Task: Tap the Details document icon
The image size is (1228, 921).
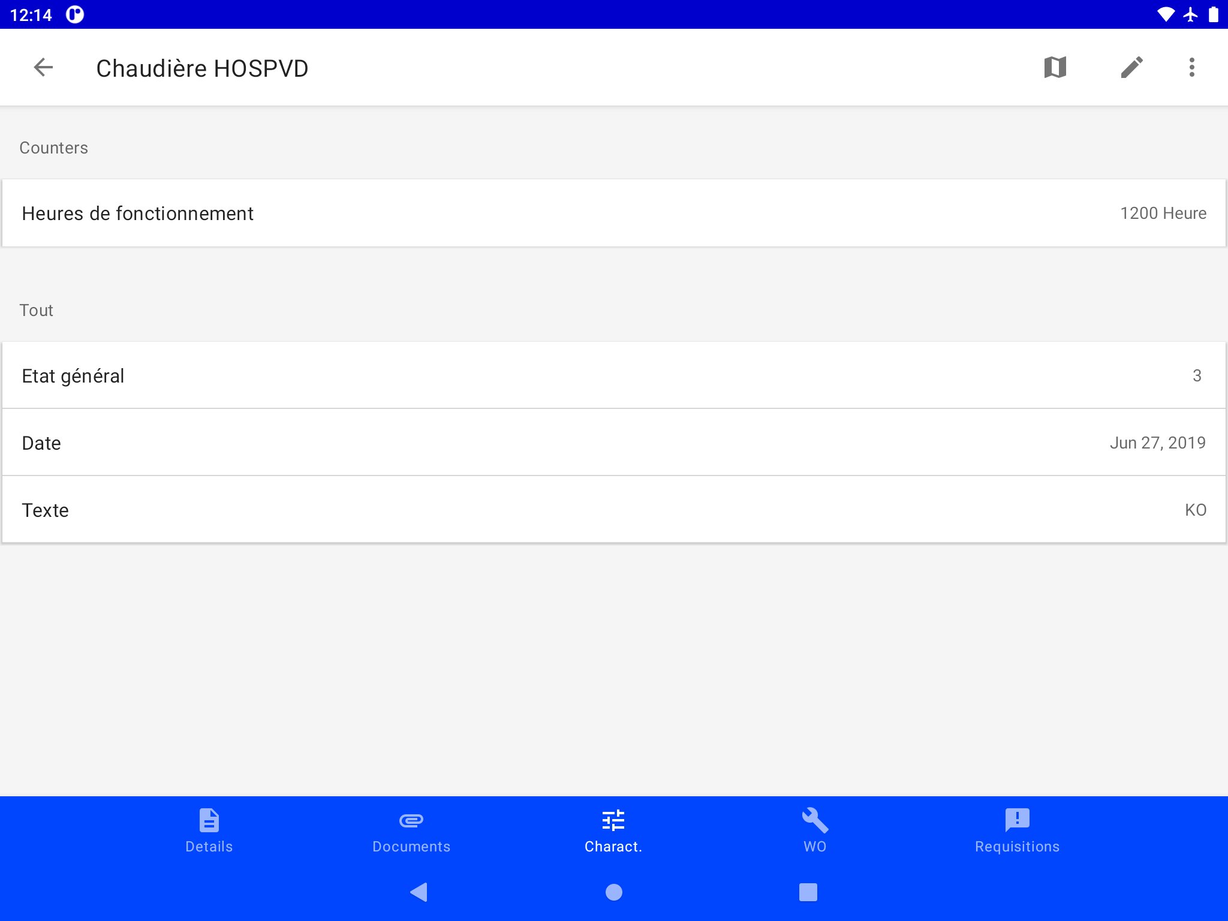Action: [x=209, y=820]
